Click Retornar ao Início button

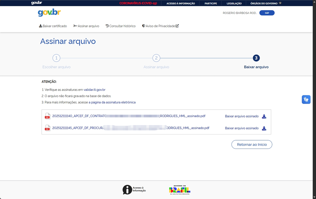251,145
